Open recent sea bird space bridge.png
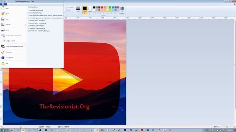This screenshot has height=132, width=236. pyautogui.click(x=45, y=23)
